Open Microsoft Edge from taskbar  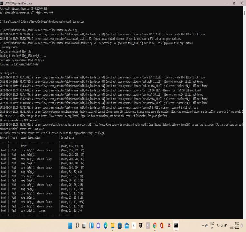tap(105, 226)
